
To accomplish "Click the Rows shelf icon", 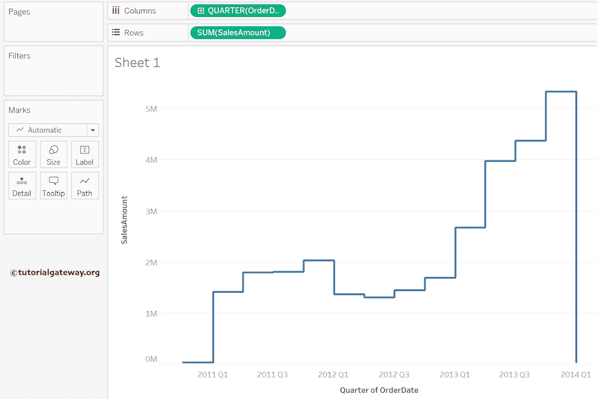I will [115, 33].
